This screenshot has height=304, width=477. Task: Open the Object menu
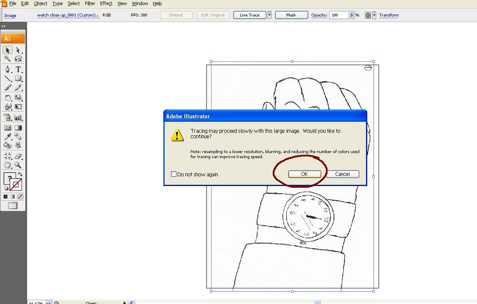coord(41,4)
